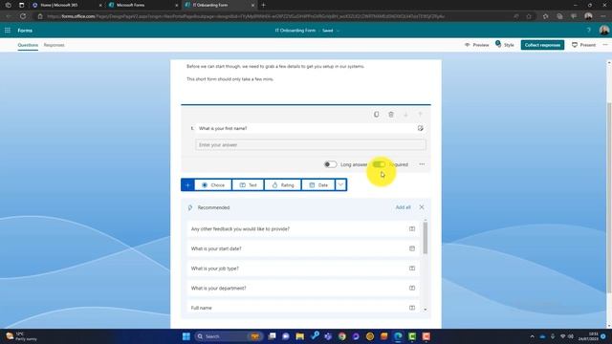Open Google Chrome from the taskbar
Viewport: 612px width, 344px height.
(342, 336)
